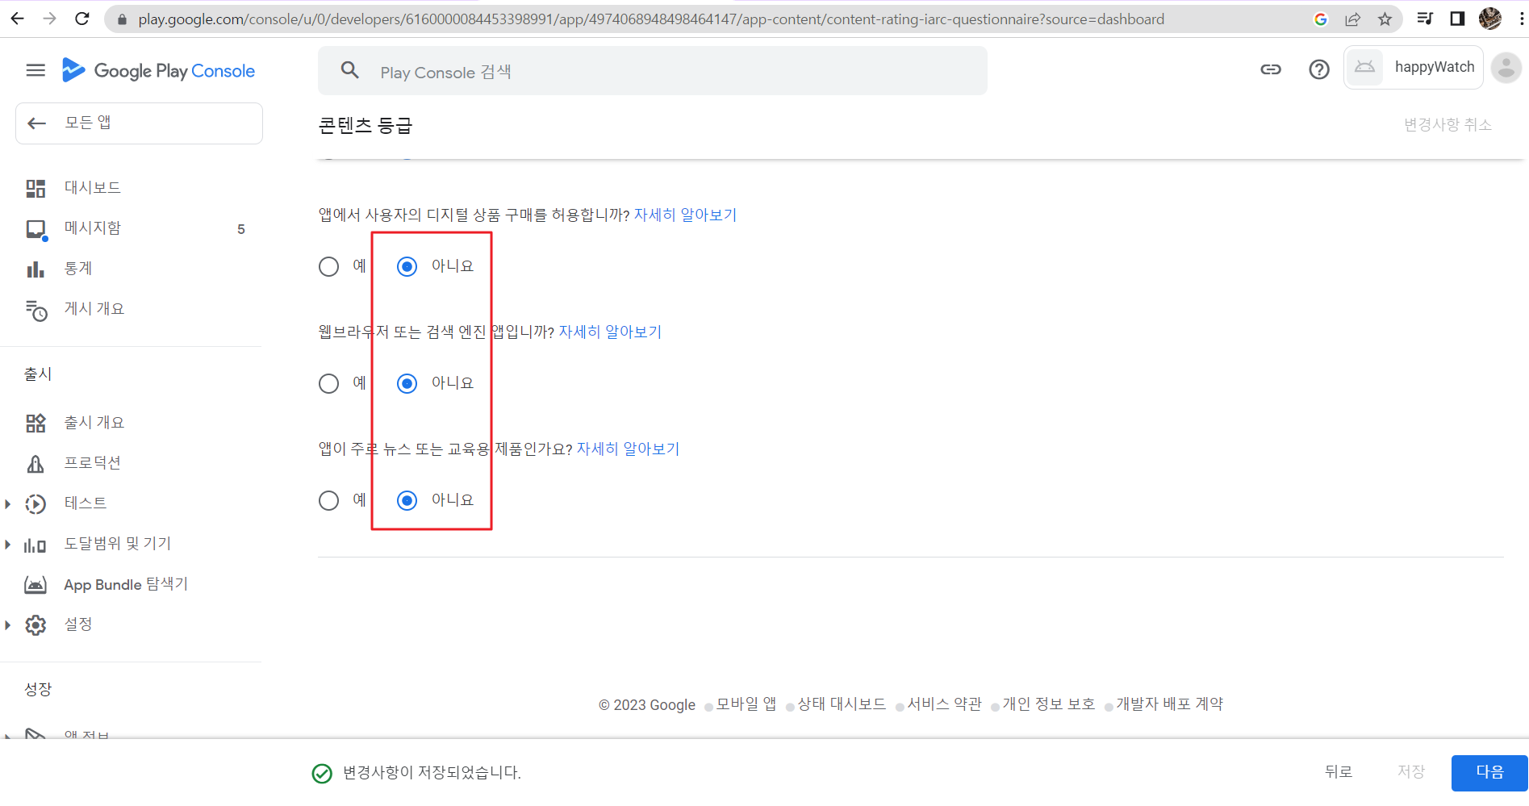Screen dimensions: 1529x806
Task: Click the App Bundle 탐색기 android icon
Action: tap(36, 585)
